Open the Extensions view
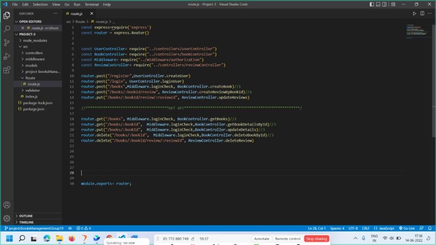 pos(7,70)
